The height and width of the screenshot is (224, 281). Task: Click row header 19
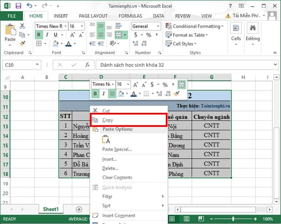click(5, 184)
